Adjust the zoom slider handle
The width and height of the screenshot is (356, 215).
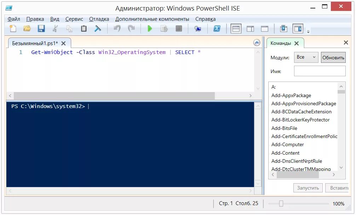281,203
